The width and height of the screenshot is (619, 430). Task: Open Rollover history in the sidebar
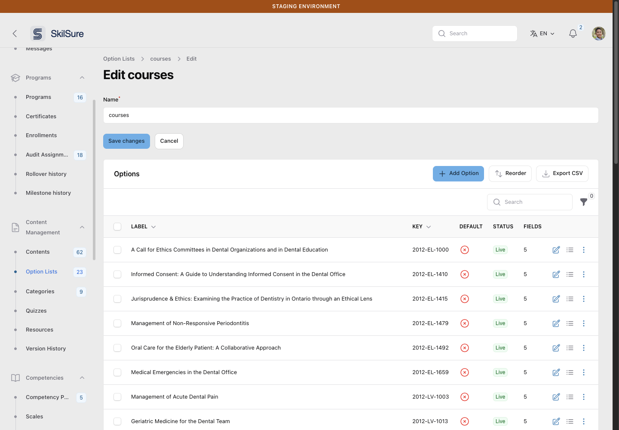click(x=46, y=174)
